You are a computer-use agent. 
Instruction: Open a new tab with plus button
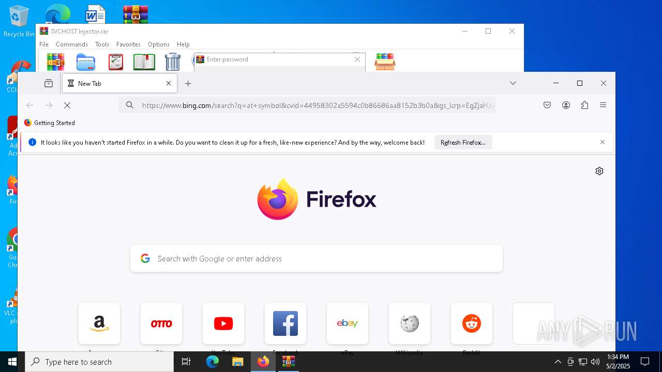click(x=188, y=83)
